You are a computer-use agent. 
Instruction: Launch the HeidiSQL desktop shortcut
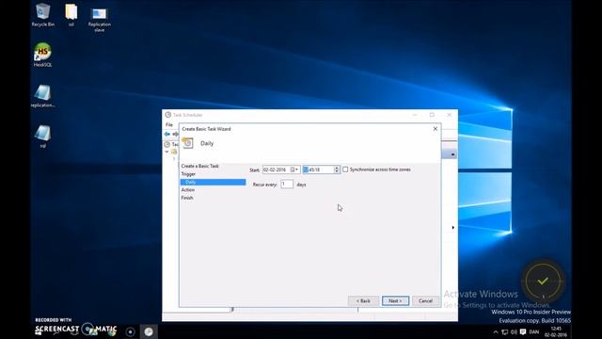tap(42, 55)
